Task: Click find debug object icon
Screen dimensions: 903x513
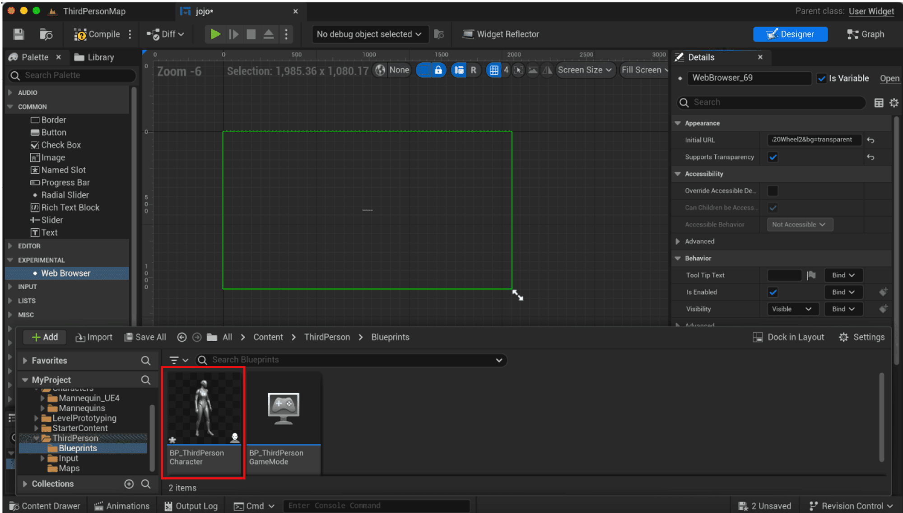Action: pos(439,34)
